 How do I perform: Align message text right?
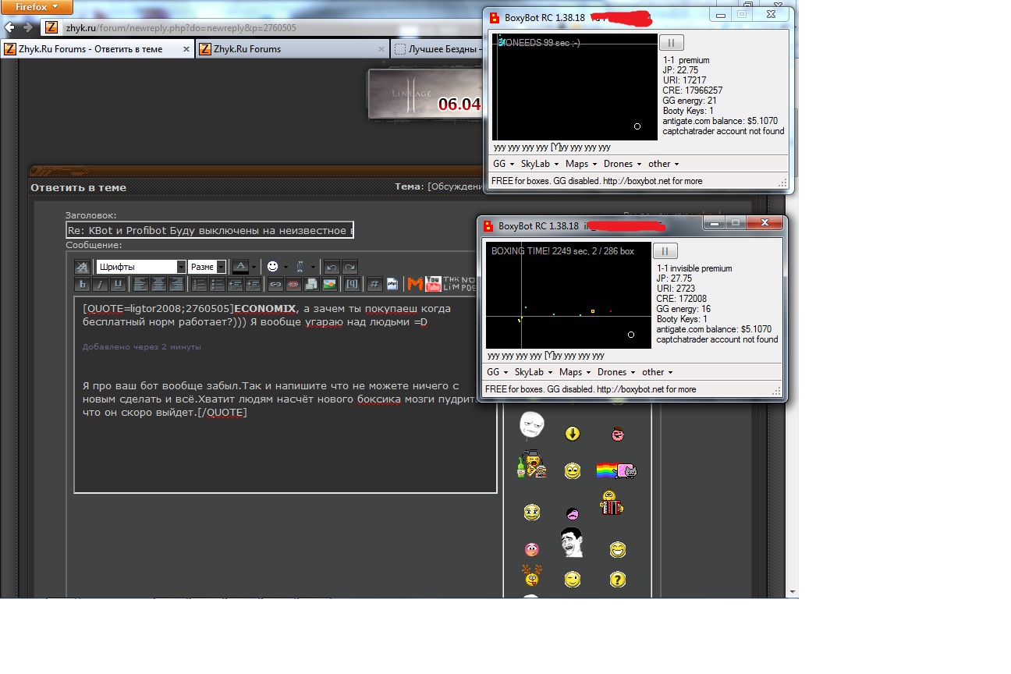click(176, 285)
